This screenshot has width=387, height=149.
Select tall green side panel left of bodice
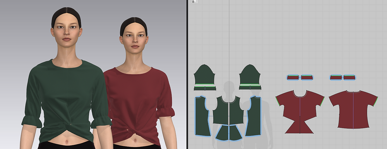(x=202, y=116)
